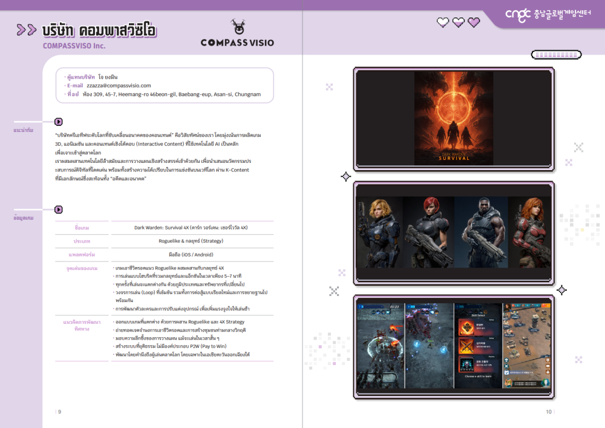This screenshot has height=428, width=605.
Task: Click the cngc game center logo
Action: (x=548, y=15)
